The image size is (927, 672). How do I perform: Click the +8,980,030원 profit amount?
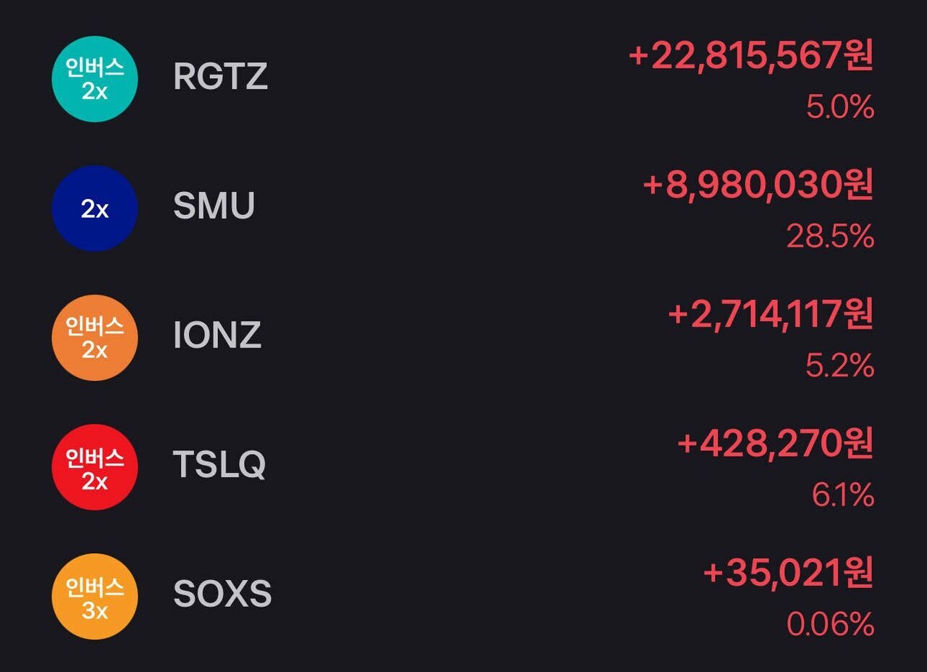pyautogui.click(x=758, y=186)
